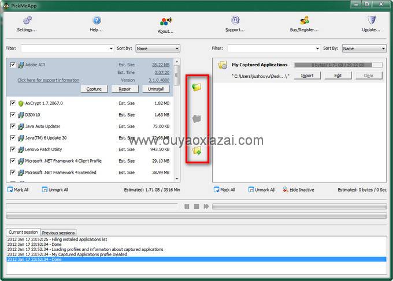This screenshot has height=281, width=393.
Task: Open the right Sort By Name dropdown
Action: tap(364, 48)
